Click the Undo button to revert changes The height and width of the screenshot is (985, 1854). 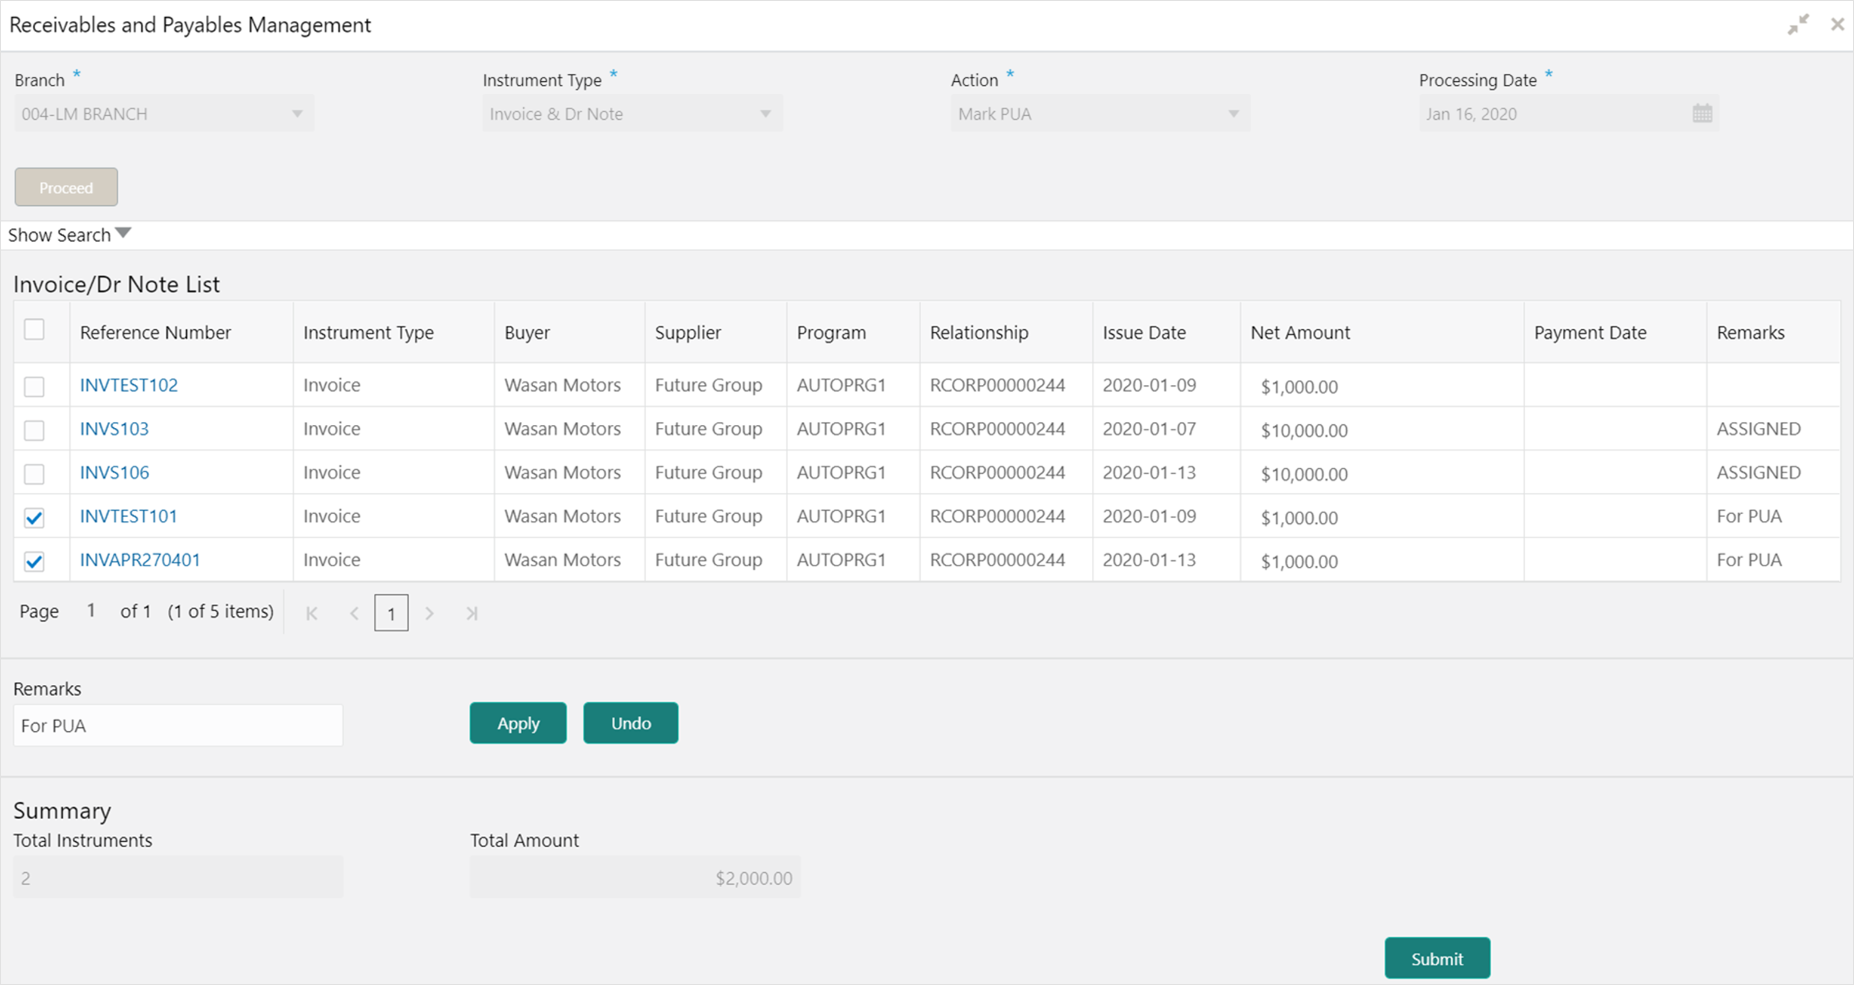631,722
